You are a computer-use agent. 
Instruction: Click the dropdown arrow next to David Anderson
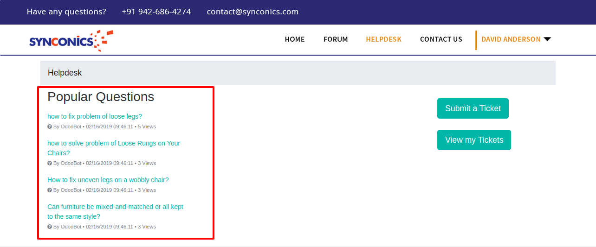pos(547,39)
